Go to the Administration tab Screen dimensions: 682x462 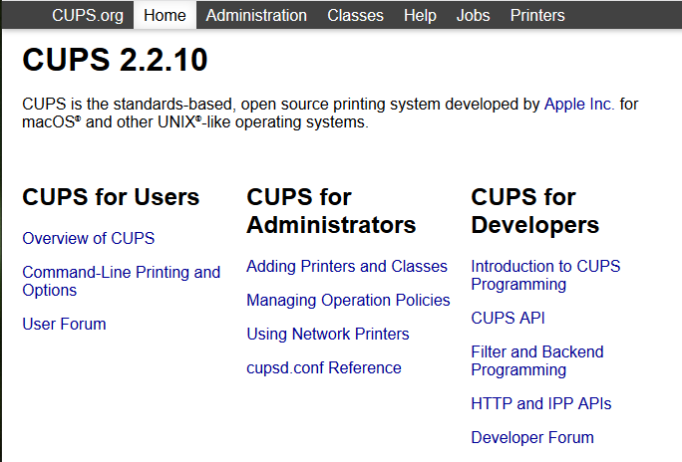click(256, 15)
